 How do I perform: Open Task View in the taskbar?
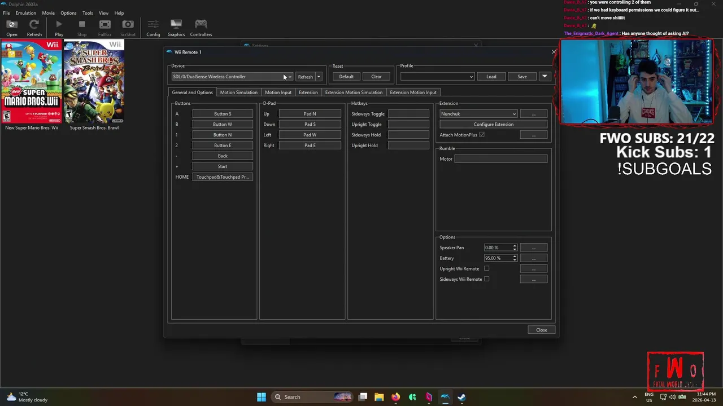click(x=363, y=397)
